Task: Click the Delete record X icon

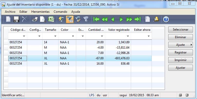Action: pyautogui.click(x=24, y=19)
